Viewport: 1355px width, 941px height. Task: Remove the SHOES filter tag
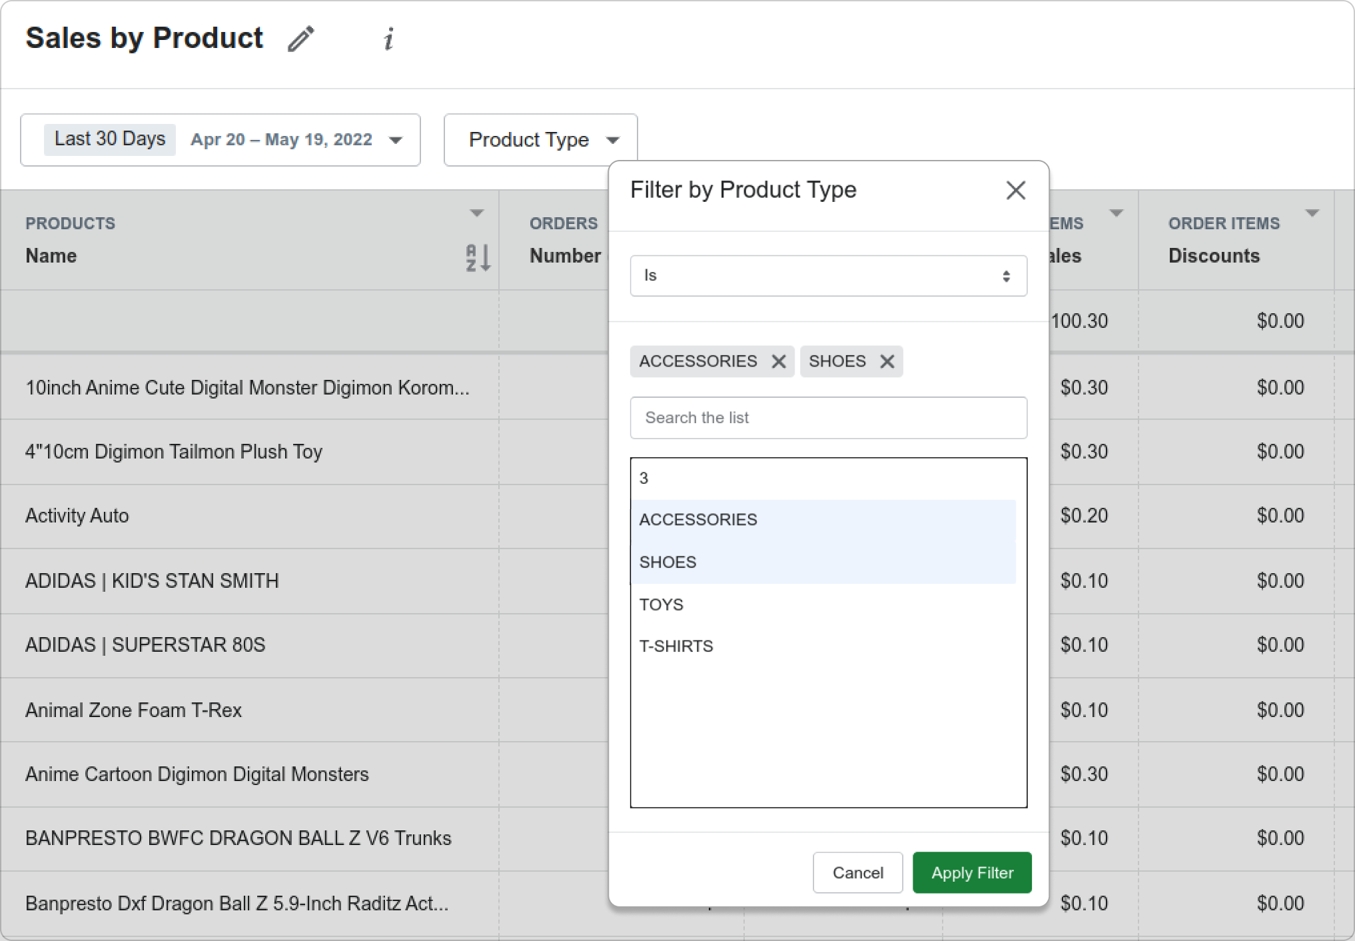point(887,361)
